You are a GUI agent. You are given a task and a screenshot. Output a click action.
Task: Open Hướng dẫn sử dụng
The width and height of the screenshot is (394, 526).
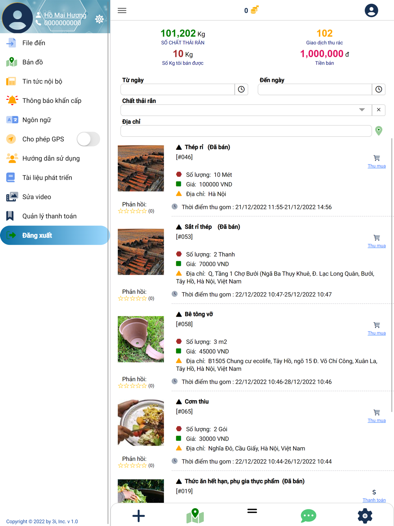click(x=55, y=159)
